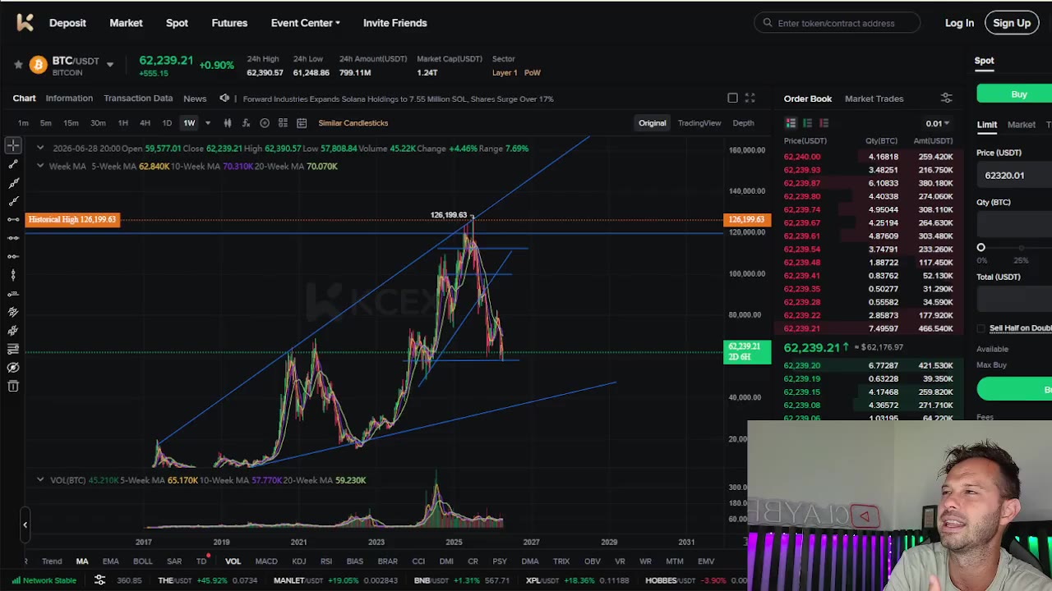This screenshot has width=1052, height=591.
Task: Toggle the EMA indicator
Action: coord(110,561)
